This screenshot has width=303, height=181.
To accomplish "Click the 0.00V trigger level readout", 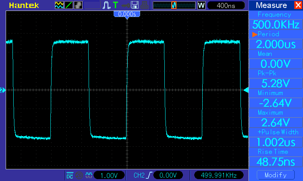I will click(x=168, y=175).
